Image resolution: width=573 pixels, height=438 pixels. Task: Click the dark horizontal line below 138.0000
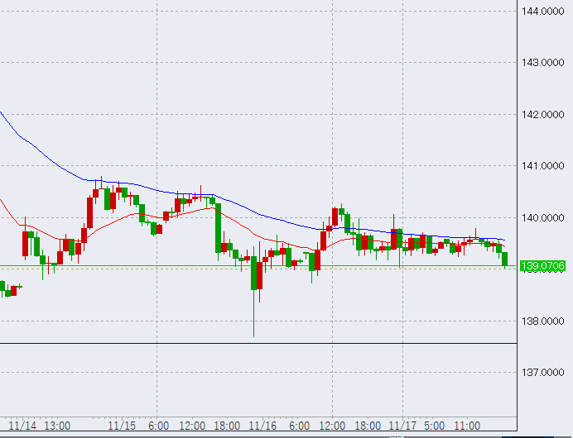[x=248, y=343]
